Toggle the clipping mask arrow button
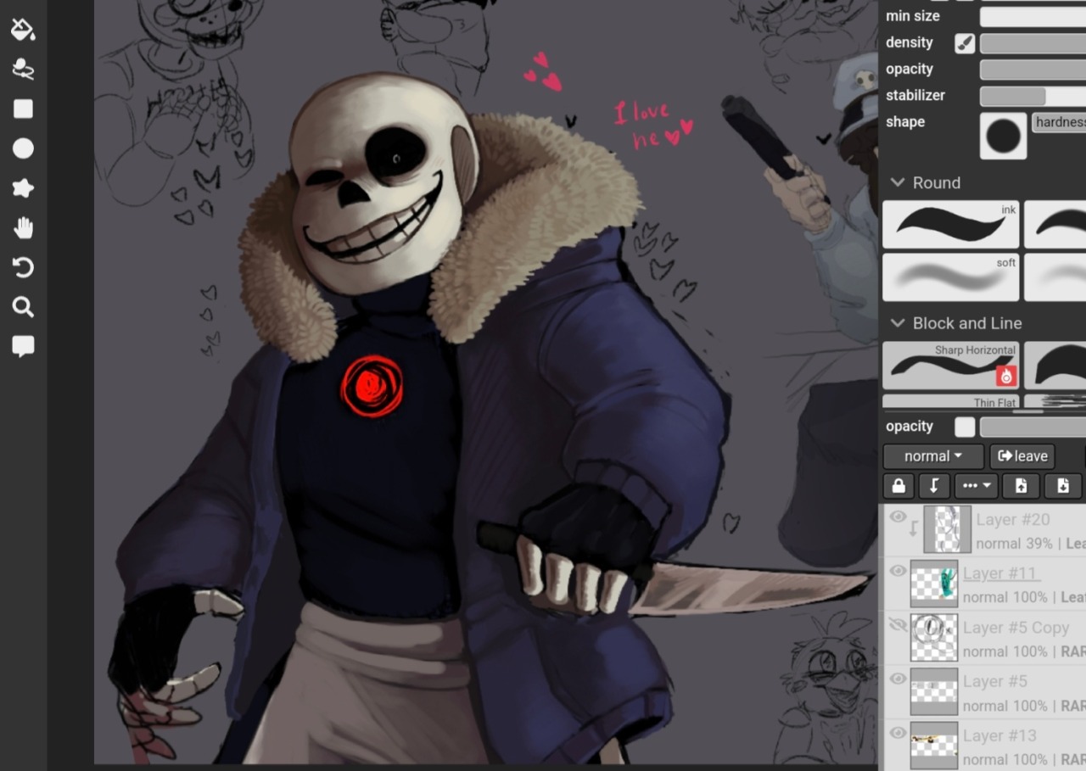Screen dimensions: 1086x771 [x=934, y=486]
